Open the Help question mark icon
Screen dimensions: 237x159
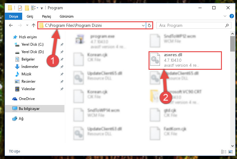pyautogui.click(x=231, y=16)
